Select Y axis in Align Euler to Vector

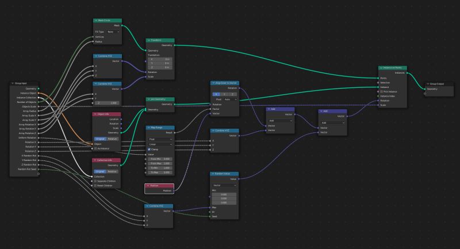coord(224,94)
